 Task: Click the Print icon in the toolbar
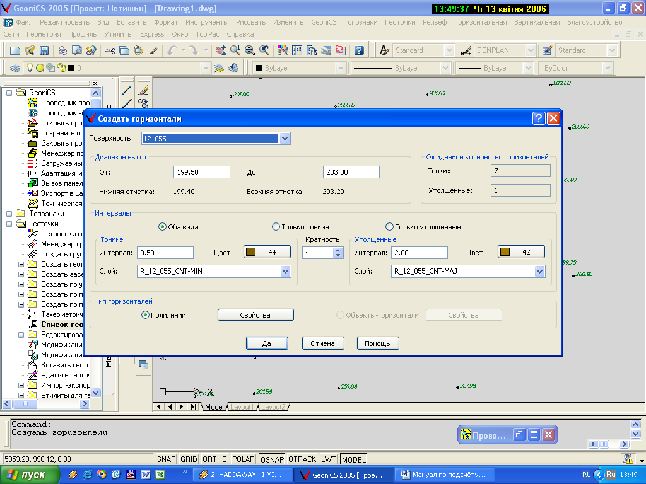click(x=62, y=50)
